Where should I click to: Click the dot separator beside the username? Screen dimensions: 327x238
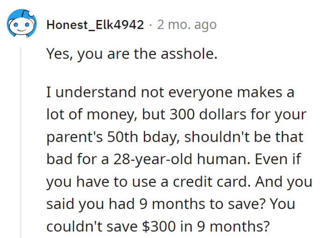150,25
